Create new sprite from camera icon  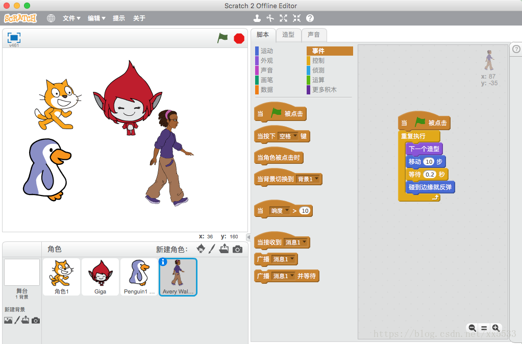point(237,249)
